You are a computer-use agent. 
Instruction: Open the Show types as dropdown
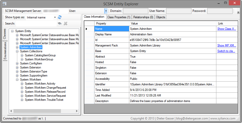pyautogui.click(x=55, y=17)
